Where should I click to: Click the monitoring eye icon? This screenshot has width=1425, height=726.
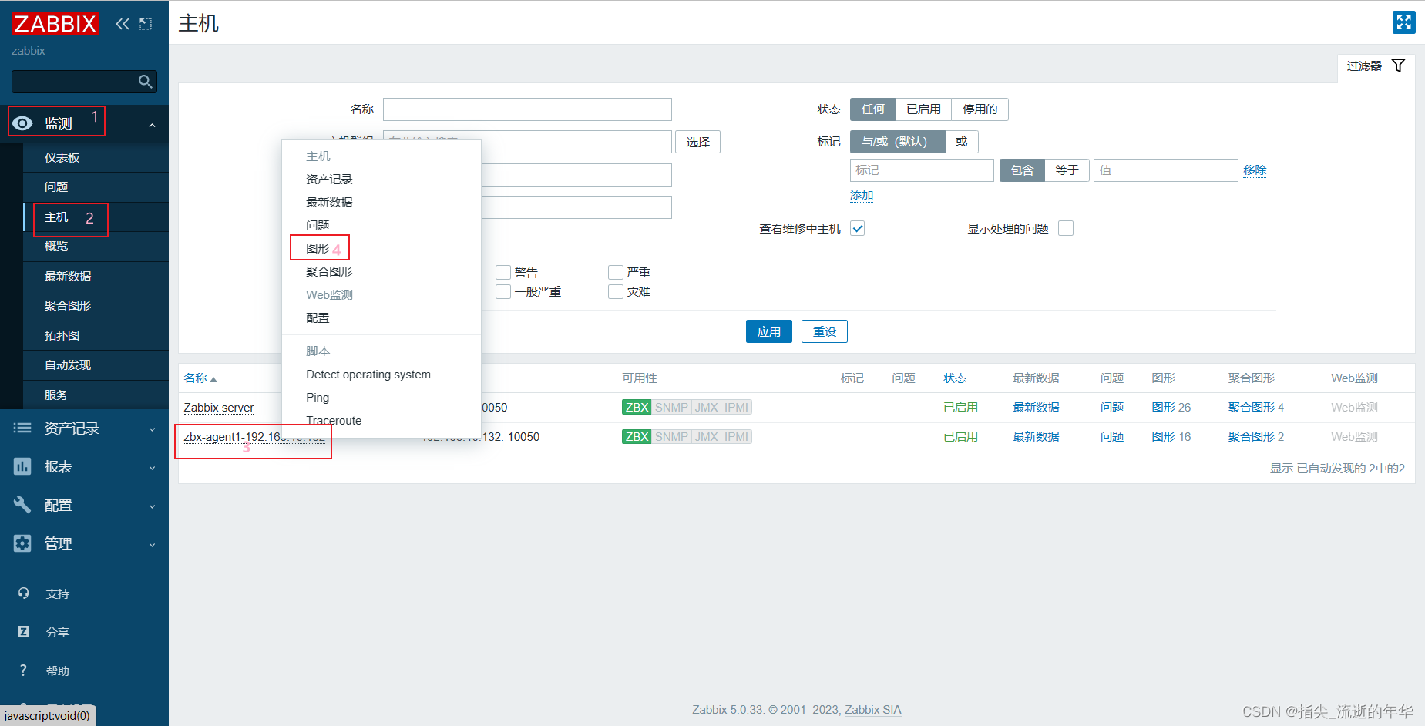23,123
